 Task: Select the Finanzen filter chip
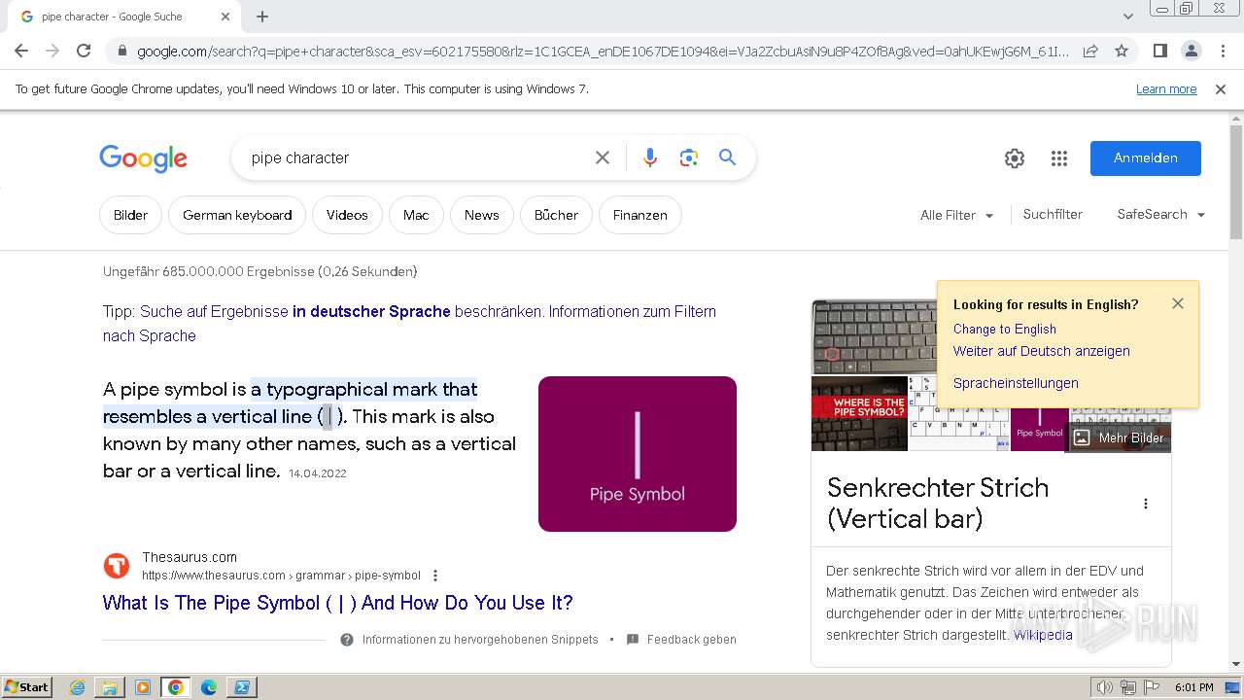[639, 215]
